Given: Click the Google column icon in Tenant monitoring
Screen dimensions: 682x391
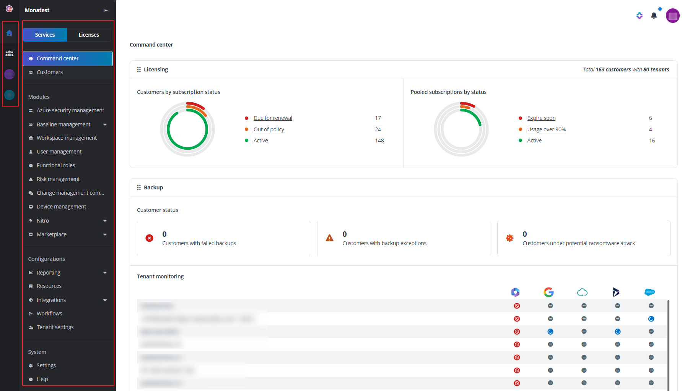Looking at the screenshot, I should coord(549,292).
